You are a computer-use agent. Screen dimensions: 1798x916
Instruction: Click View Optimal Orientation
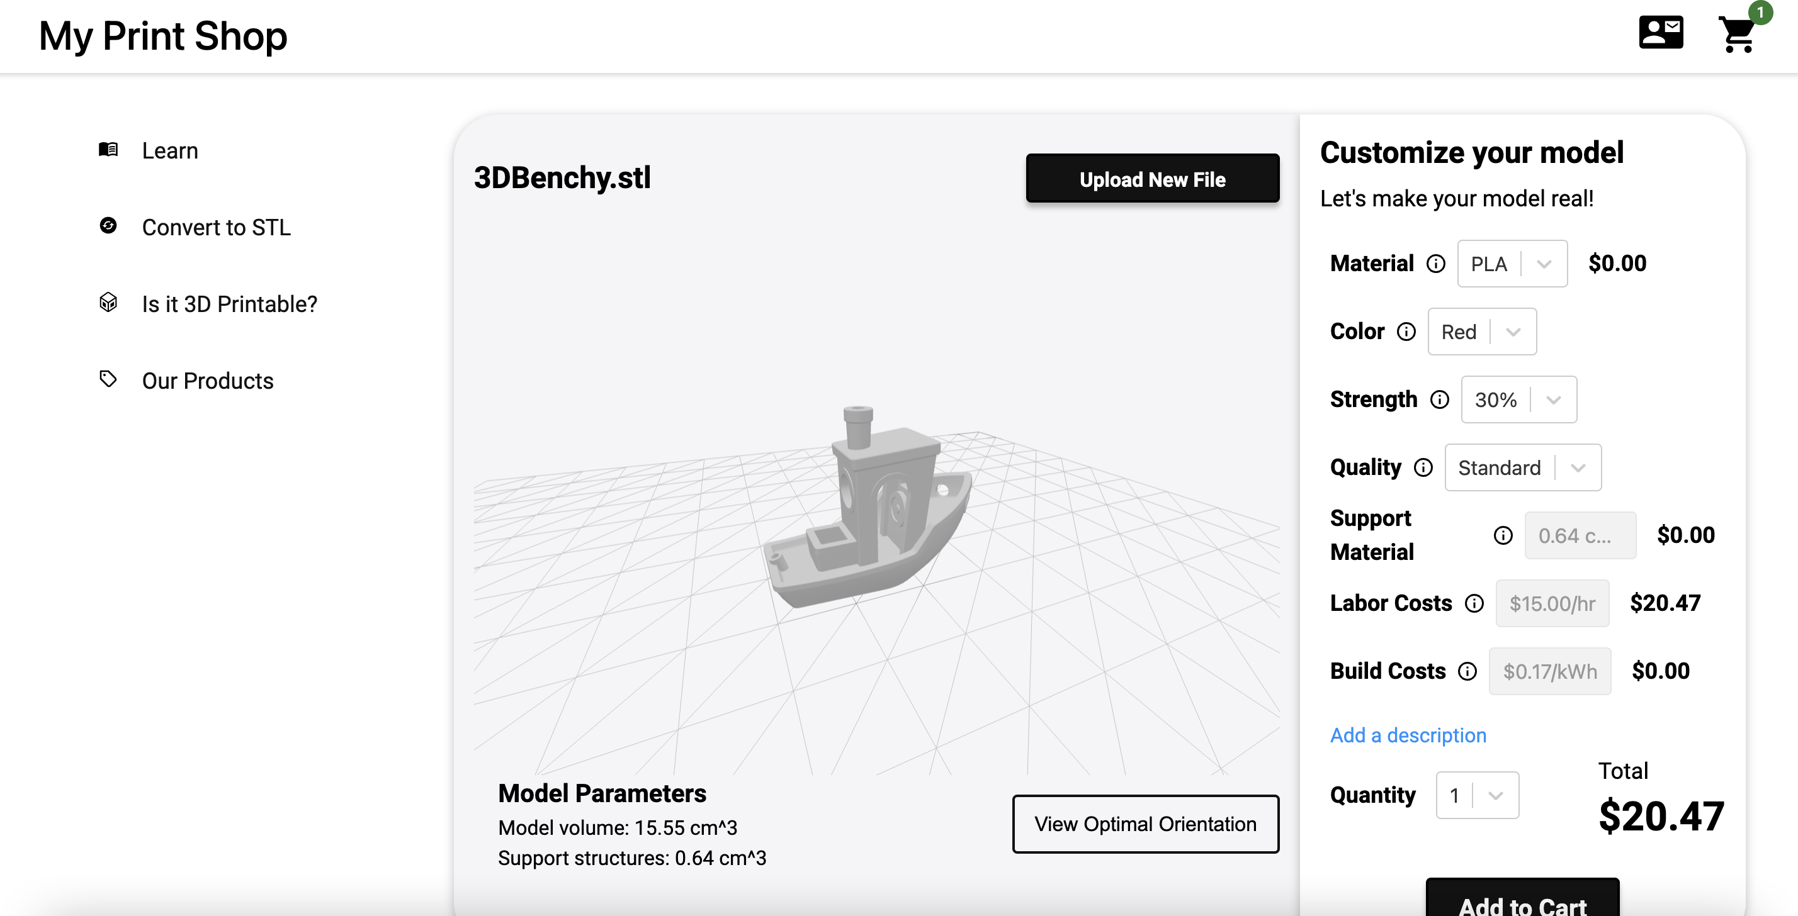1145,824
